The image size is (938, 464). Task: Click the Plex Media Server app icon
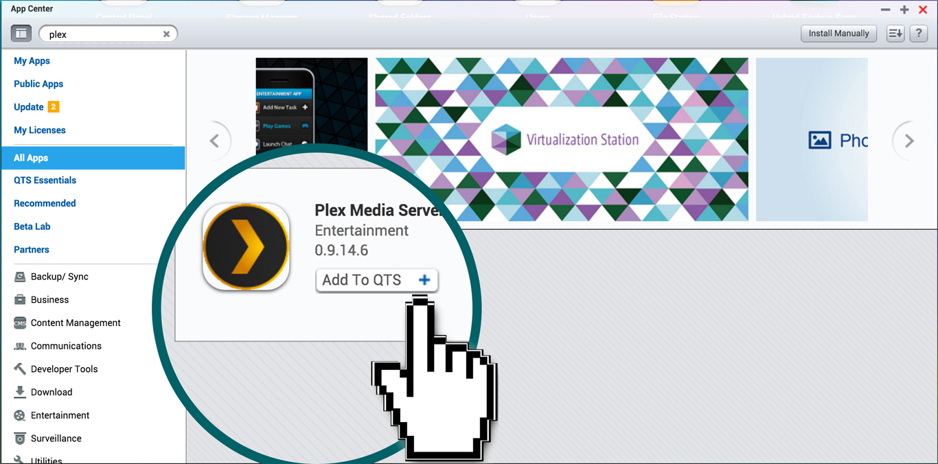pyautogui.click(x=246, y=246)
